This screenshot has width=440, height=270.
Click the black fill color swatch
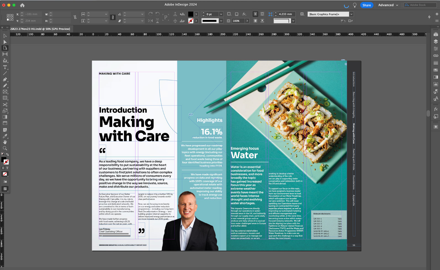pos(191,14)
